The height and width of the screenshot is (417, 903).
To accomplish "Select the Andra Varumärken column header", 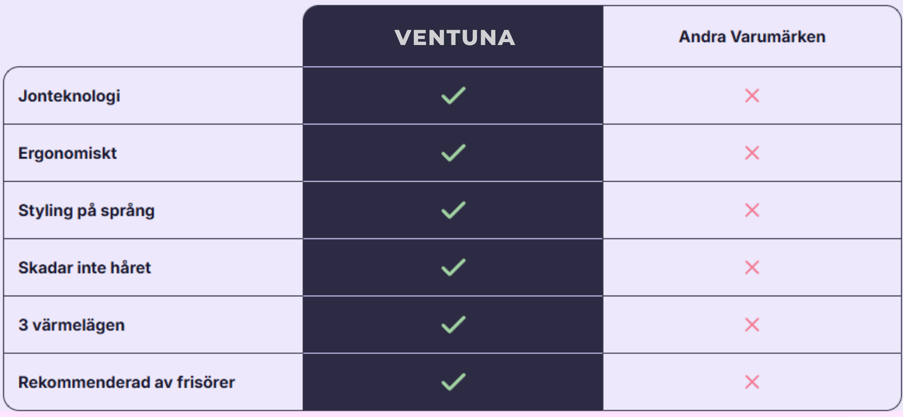I will [752, 37].
